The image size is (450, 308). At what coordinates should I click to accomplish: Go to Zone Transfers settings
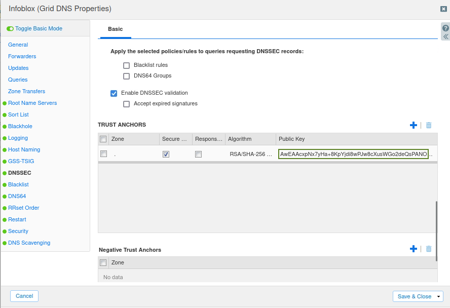click(x=26, y=91)
